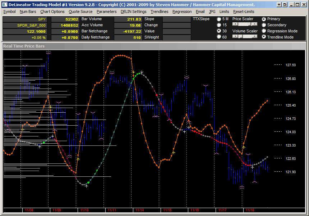The image size is (309, 216).
Task: Minimize the DeLineator window
Action: click(x=292, y=5)
